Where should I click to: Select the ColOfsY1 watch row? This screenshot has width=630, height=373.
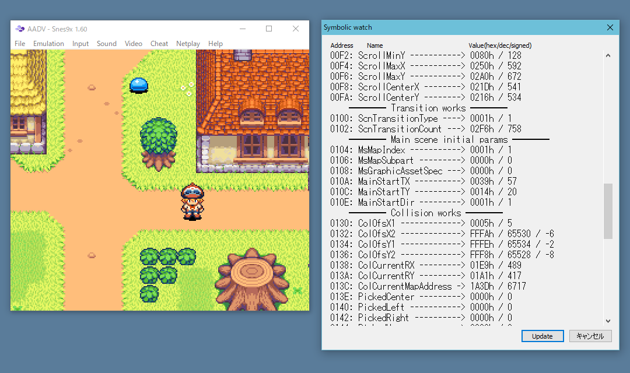[x=442, y=244]
